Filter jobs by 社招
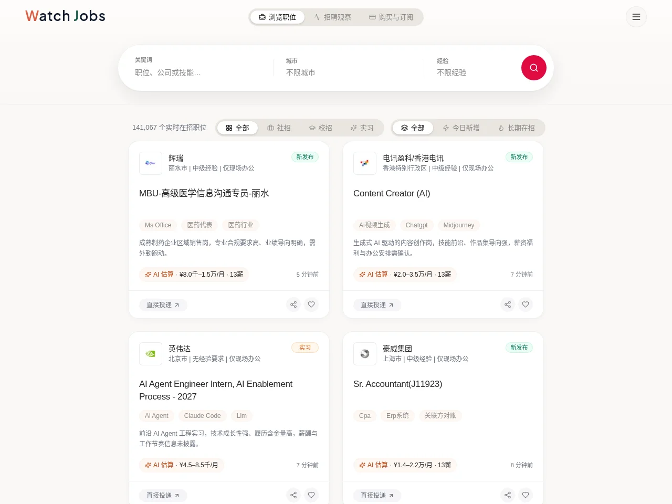 tap(279, 128)
